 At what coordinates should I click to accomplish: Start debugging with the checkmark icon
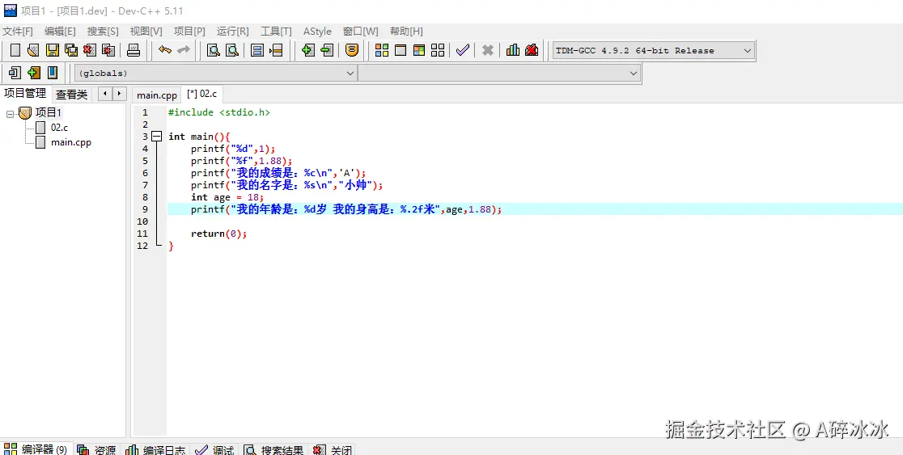[463, 50]
